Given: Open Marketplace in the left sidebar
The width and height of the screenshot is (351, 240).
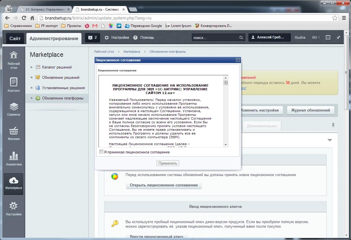Looking at the screenshot, I should [x=14, y=184].
